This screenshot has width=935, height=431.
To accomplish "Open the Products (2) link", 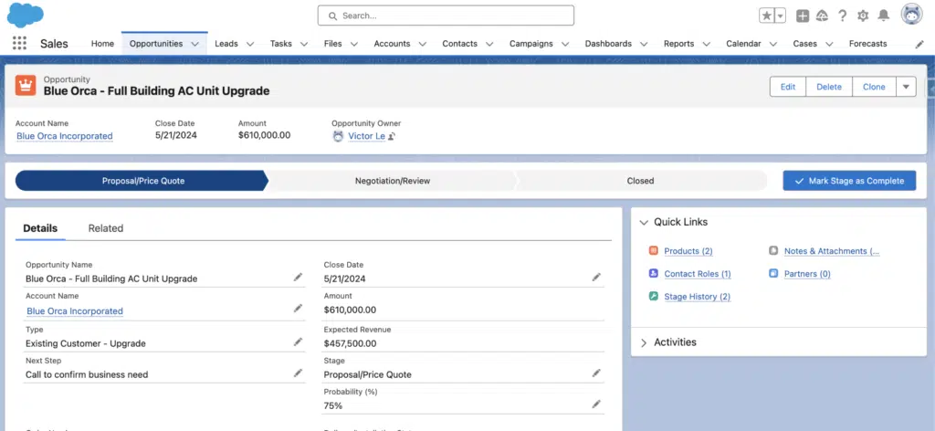I will pos(688,251).
